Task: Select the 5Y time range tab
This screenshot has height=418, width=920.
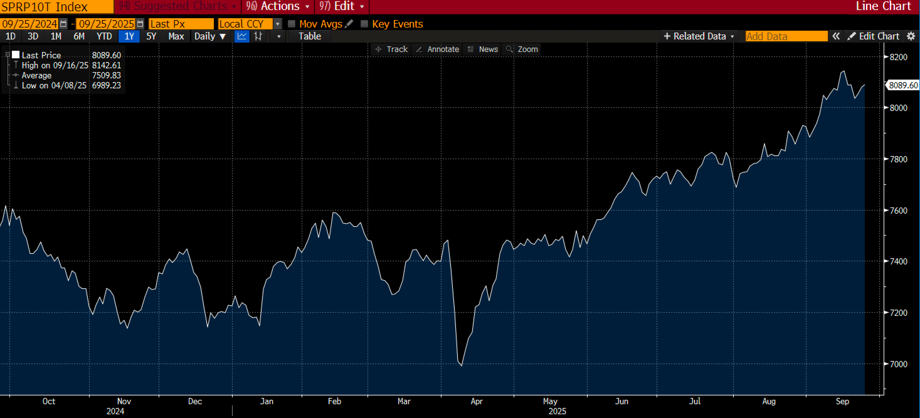Action: 151,36
